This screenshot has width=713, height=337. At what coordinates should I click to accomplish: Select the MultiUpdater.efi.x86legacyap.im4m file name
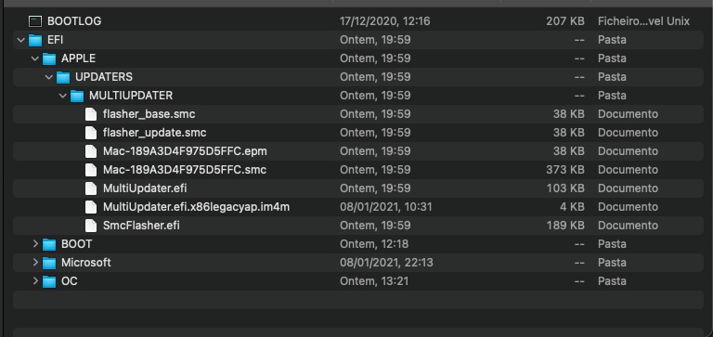pyautogui.click(x=196, y=207)
